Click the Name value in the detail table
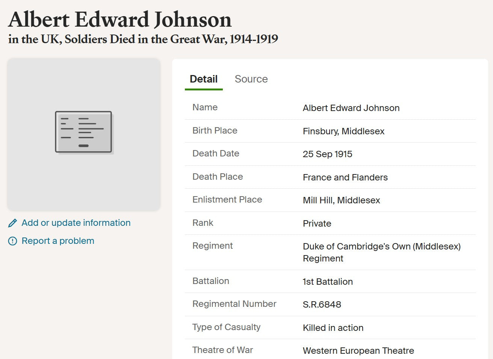This screenshot has height=359, width=493. click(351, 108)
